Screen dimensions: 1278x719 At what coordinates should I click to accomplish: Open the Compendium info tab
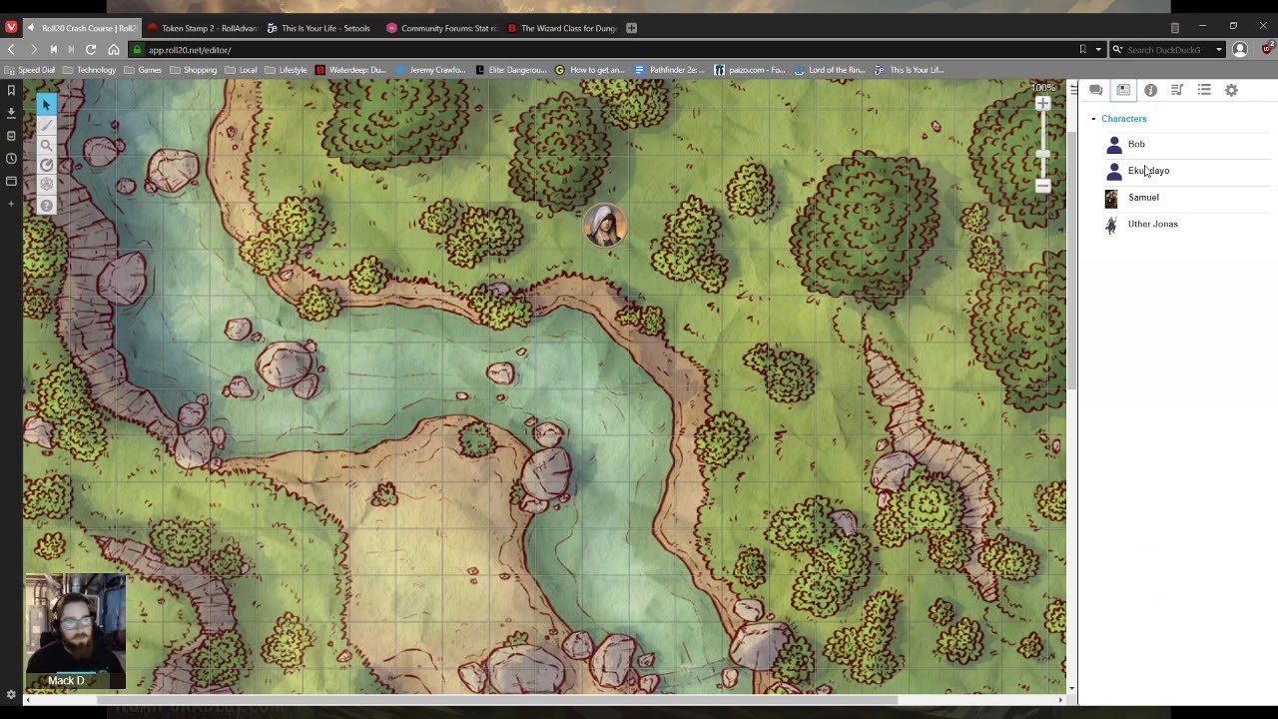tap(1150, 90)
